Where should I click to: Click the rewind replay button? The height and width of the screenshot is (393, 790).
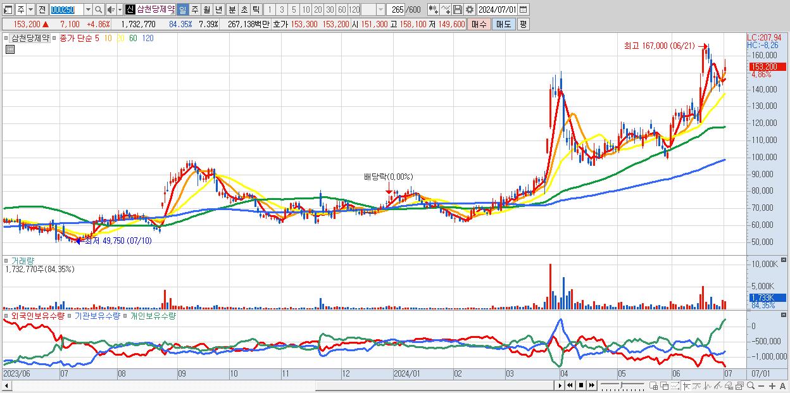[570, 385]
